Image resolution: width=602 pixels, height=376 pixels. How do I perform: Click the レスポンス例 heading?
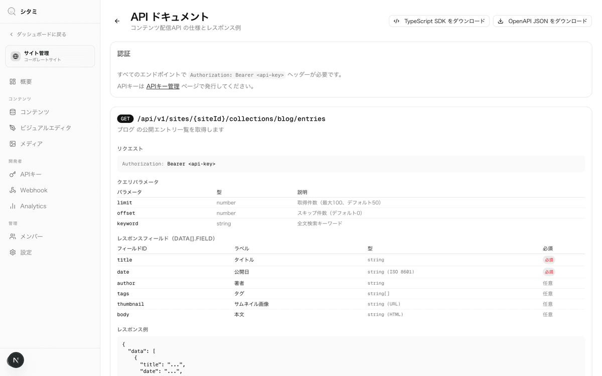[x=132, y=329]
